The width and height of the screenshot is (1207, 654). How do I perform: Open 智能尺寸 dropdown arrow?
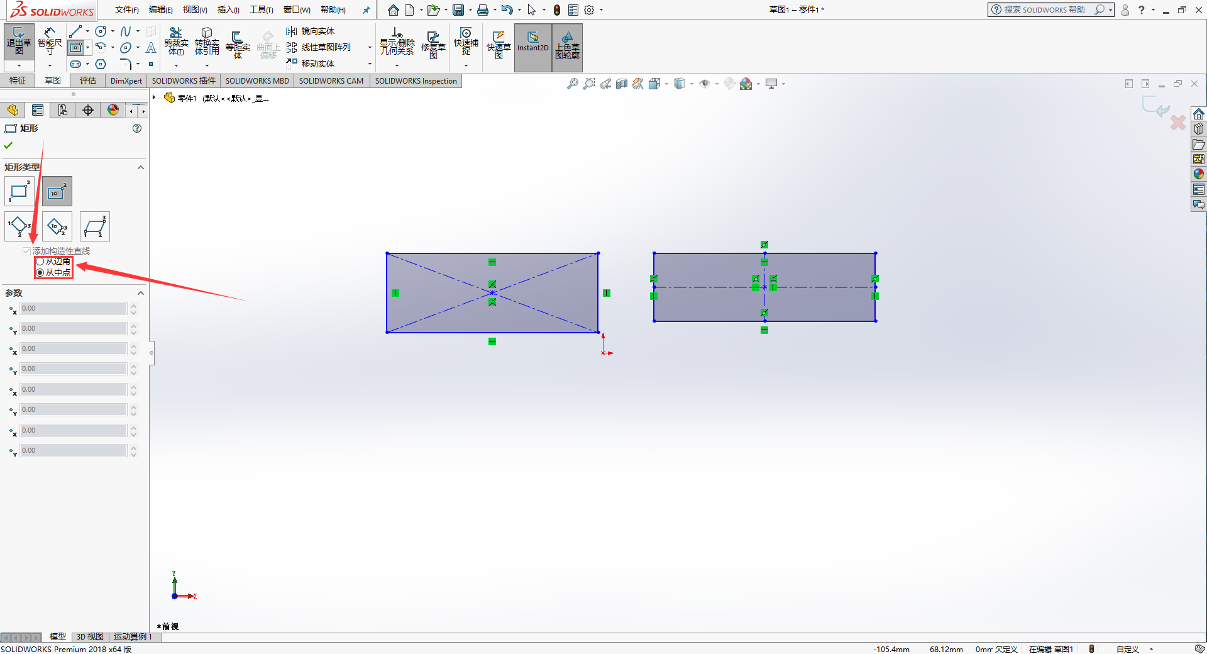(x=50, y=65)
